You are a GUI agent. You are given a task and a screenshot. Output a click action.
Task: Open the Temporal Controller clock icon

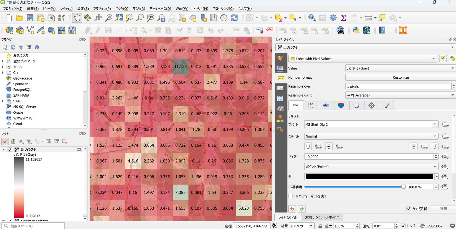point(224,18)
